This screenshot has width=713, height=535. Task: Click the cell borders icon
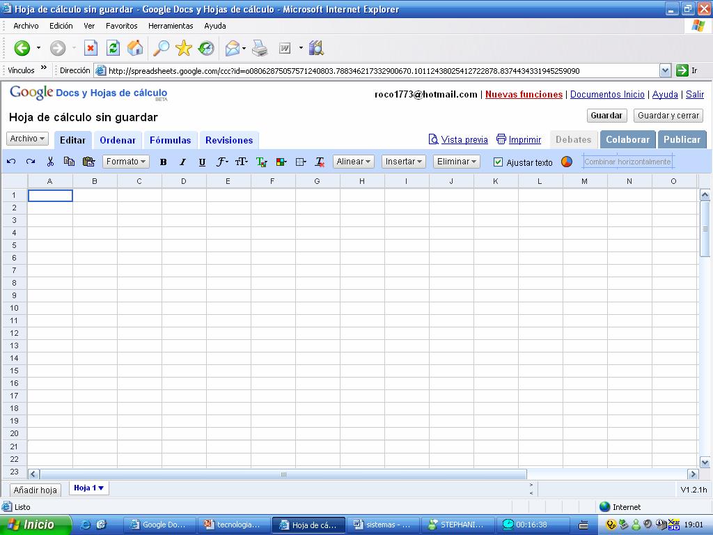[x=301, y=162]
